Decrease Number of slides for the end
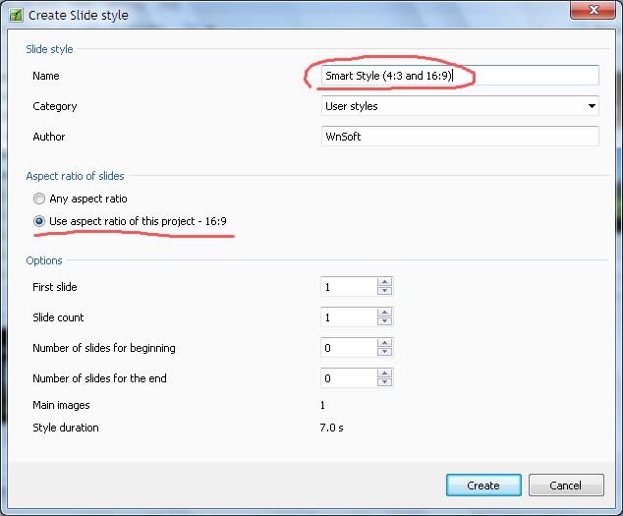The width and height of the screenshot is (623, 516). [x=384, y=382]
